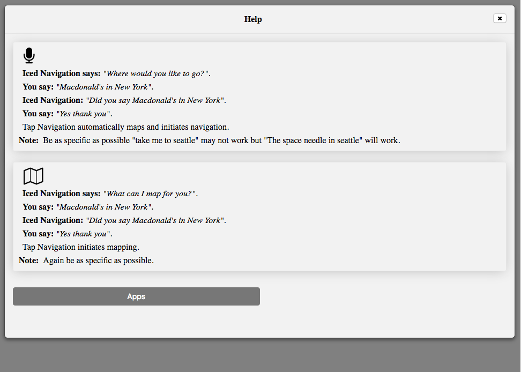Open the Apps button

point(136,296)
